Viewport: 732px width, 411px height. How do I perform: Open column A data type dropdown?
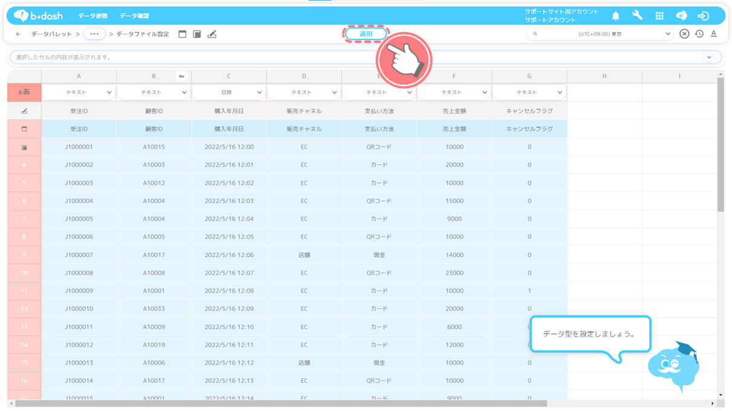pyautogui.click(x=79, y=92)
